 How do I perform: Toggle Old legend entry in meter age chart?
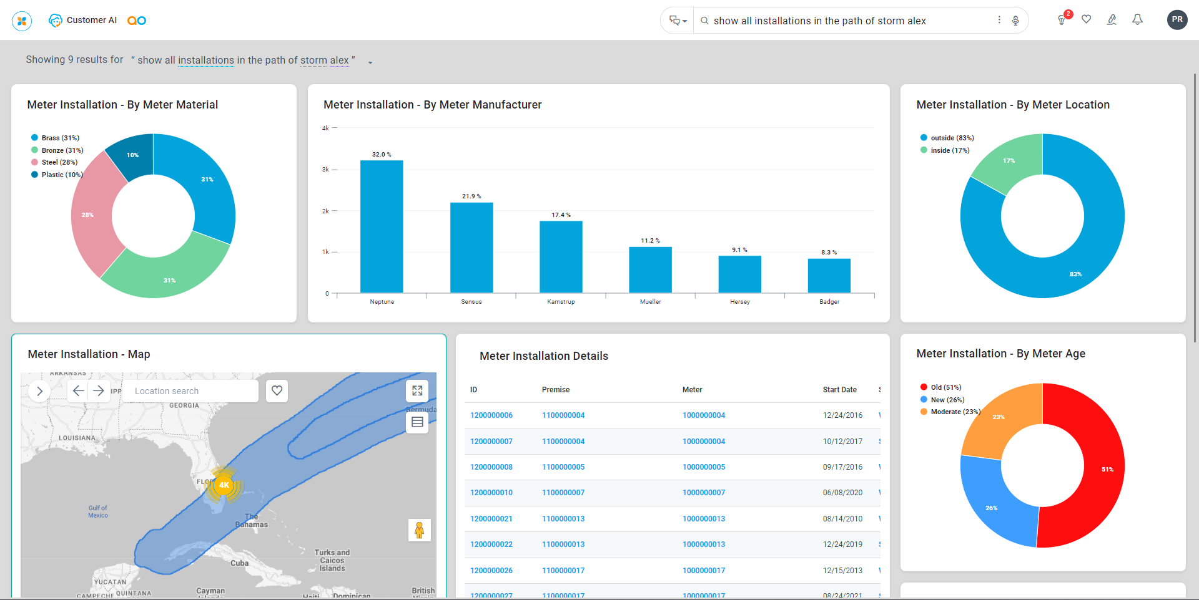pos(945,387)
